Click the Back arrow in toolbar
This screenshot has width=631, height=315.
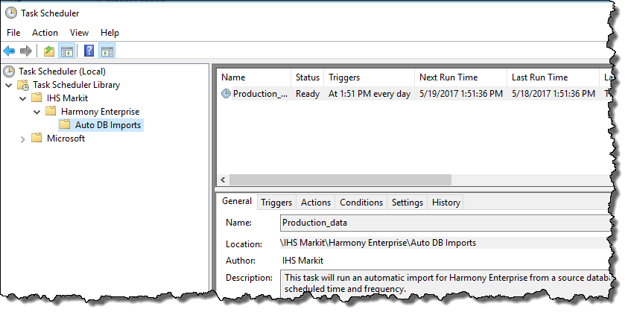pyautogui.click(x=9, y=51)
